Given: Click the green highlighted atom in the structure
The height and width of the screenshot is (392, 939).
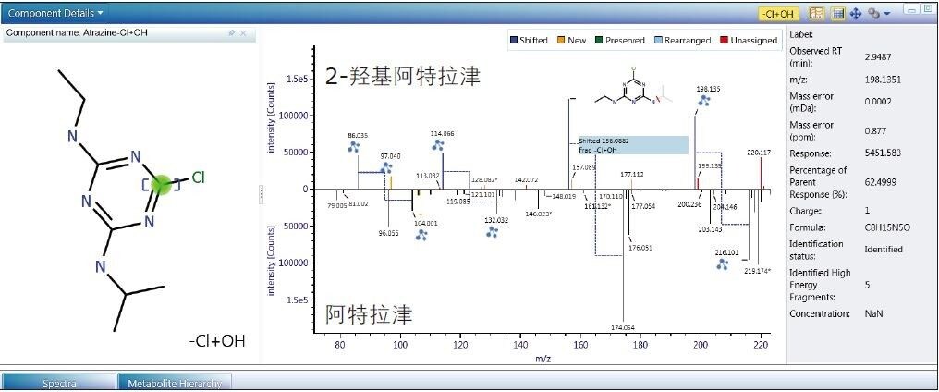Looking at the screenshot, I should point(161,184).
